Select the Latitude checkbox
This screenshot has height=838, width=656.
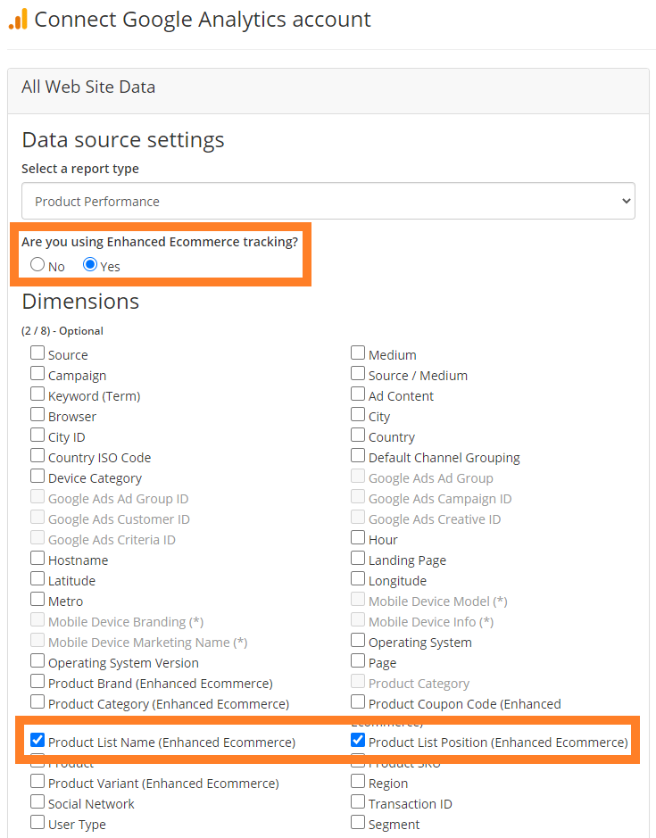pos(37,578)
